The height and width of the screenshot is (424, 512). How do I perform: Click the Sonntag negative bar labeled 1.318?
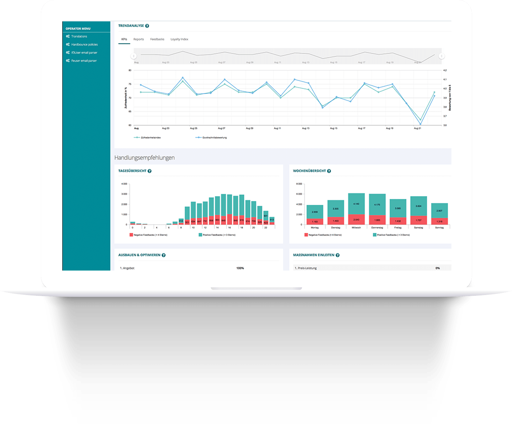coord(439,221)
